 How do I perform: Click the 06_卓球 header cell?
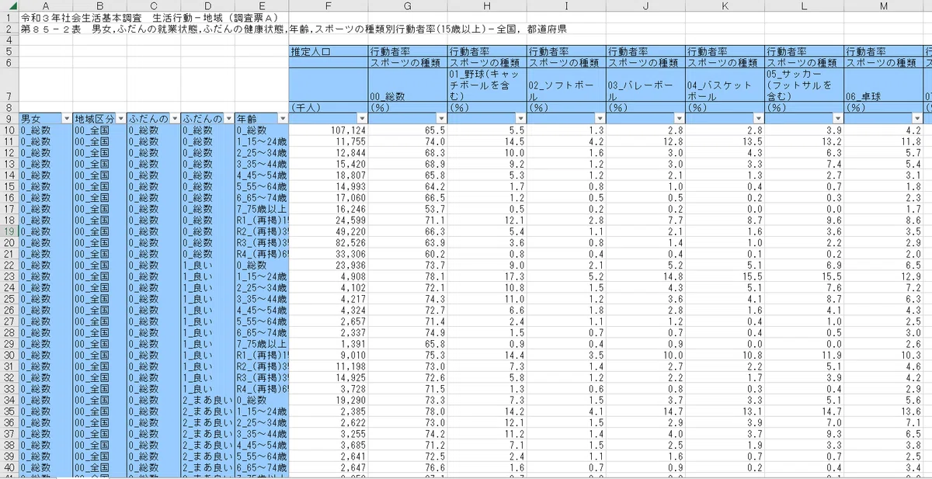point(884,85)
